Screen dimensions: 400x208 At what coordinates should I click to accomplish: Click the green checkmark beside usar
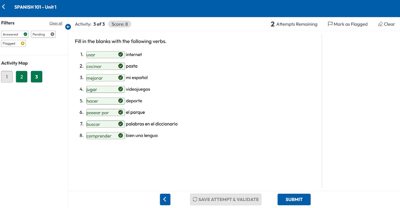(x=121, y=55)
